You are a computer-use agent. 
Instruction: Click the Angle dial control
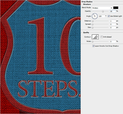click(x=95, y=16)
